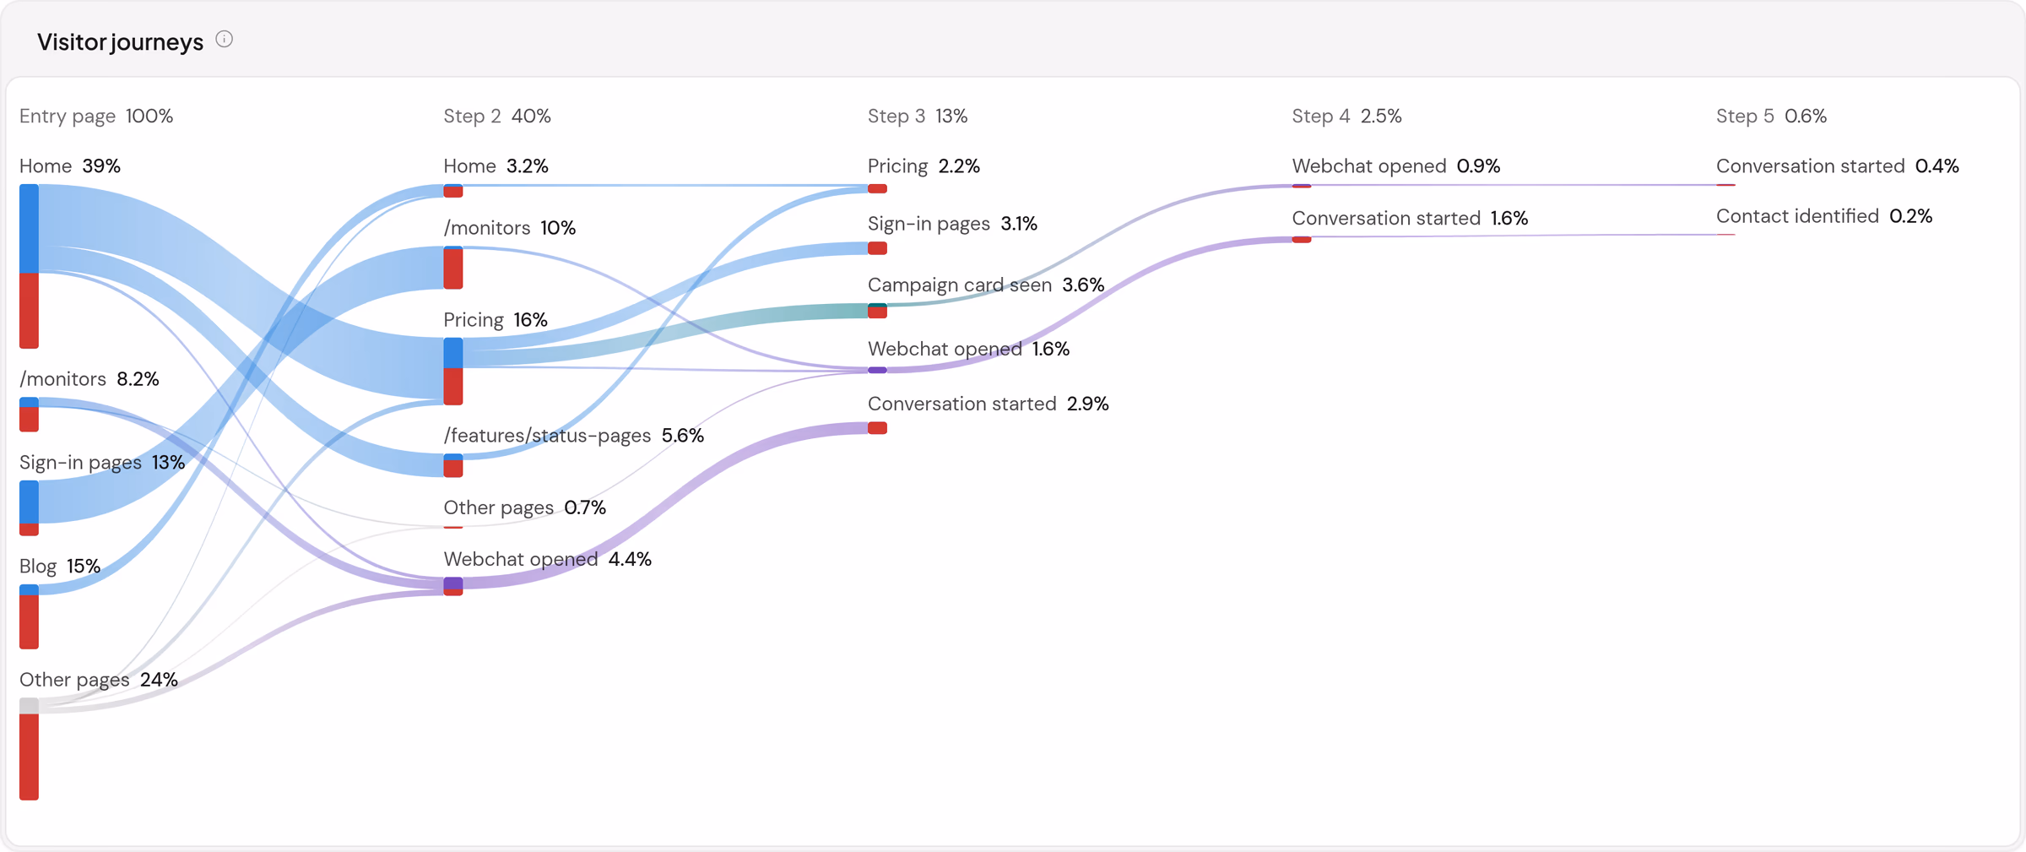The width and height of the screenshot is (2026, 852).
Task: Select the Sign-in pages entry node bar
Action: pyautogui.click(x=30, y=507)
